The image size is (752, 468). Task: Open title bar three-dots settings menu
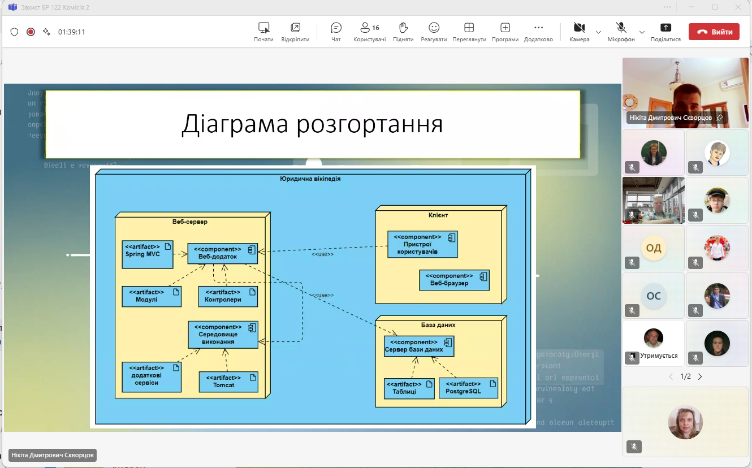click(668, 7)
